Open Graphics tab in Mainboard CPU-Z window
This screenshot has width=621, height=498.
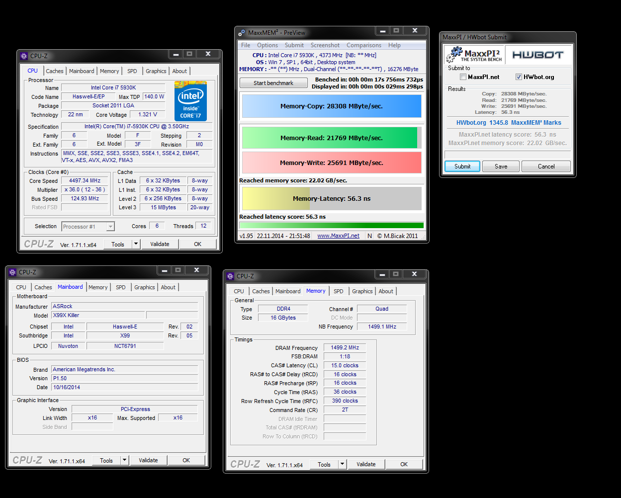[x=145, y=287]
